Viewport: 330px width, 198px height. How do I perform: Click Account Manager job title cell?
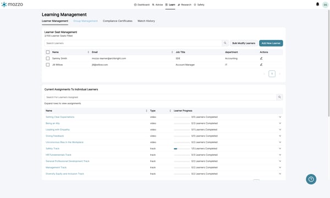point(185,65)
